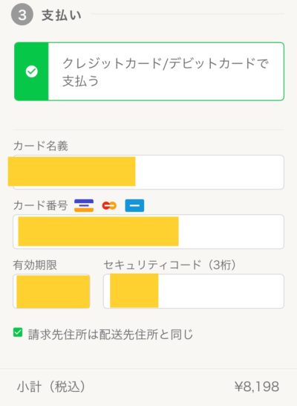Select クレジットカード/デビットカードで支払う payment option

149,71
